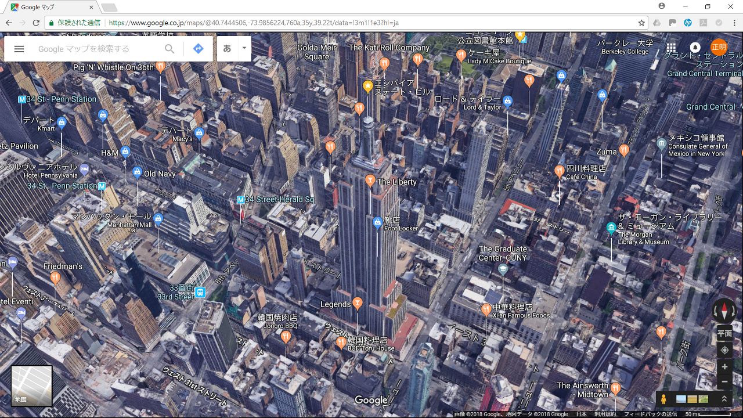This screenshot has width=743, height=418.
Task: Click the gray checkmark extension icon
Action: coord(719,23)
